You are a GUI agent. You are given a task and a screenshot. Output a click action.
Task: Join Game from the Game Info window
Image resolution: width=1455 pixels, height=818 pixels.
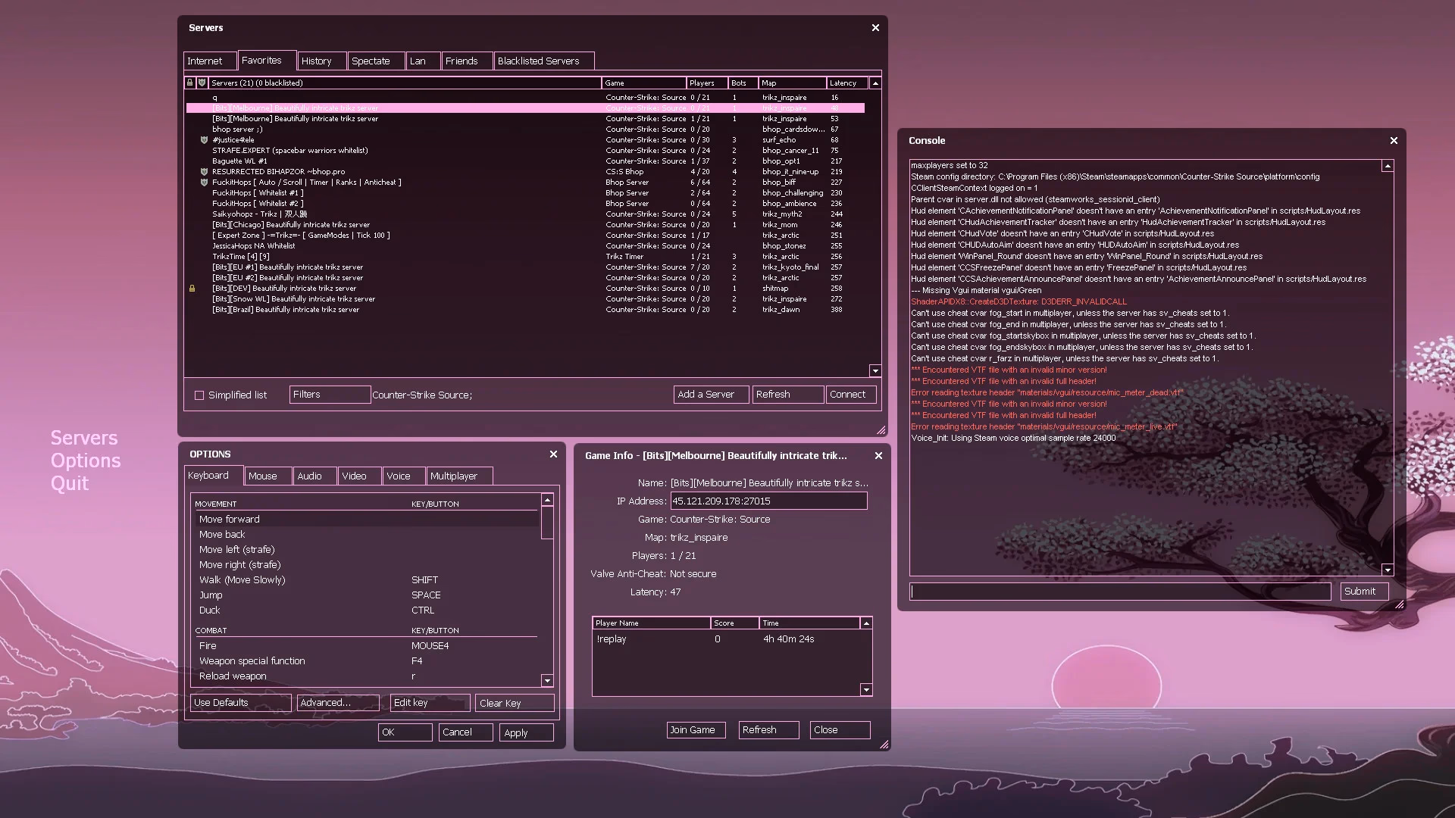(694, 729)
